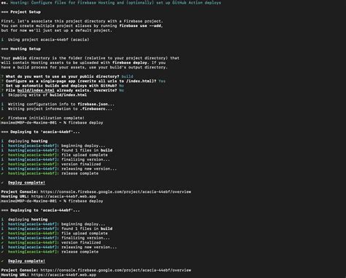
Task: Click the 'but for now we'll just set up' line
Action: [x=57, y=31]
